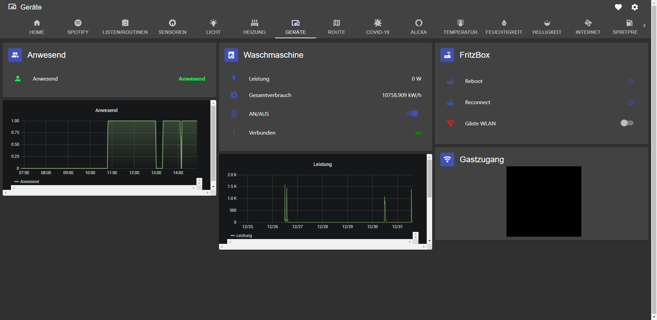Click the green Anwesend status value
Screen dimensions: 657x320
tap(192, 79)
